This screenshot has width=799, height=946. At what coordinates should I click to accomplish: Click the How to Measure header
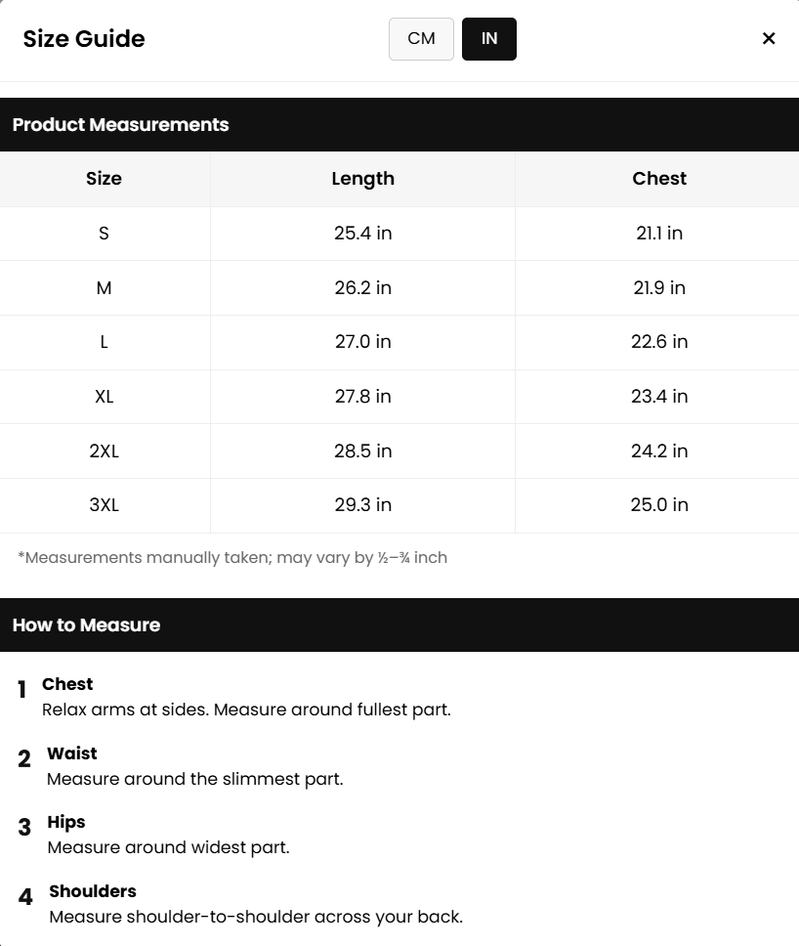pyautogui.click(x=86, y=625)
